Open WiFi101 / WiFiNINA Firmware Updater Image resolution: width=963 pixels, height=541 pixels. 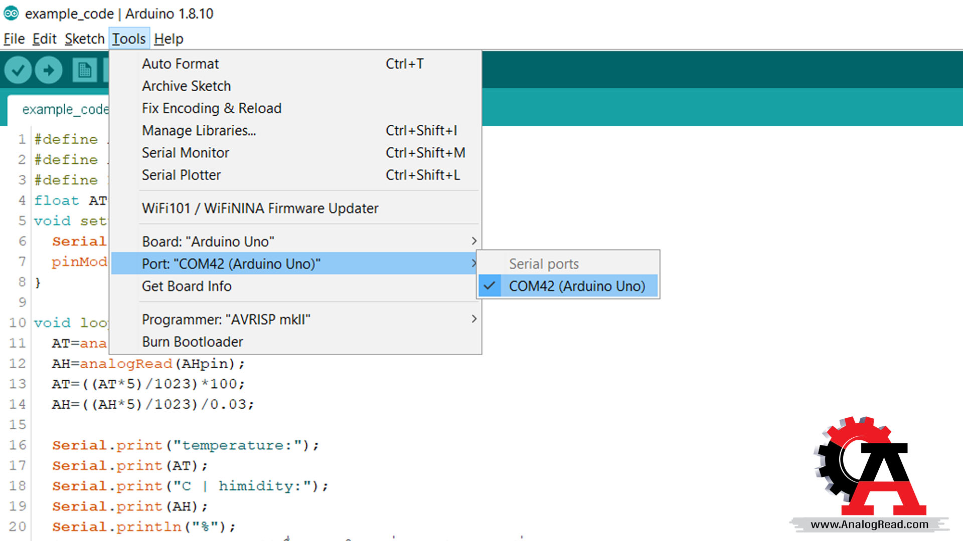pyautogui.click(x=295, y=208)
